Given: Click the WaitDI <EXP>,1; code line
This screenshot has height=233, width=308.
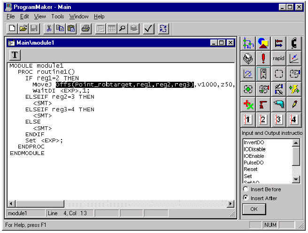Looking at the screenshot, I should tap(61, 91).
